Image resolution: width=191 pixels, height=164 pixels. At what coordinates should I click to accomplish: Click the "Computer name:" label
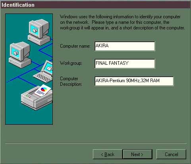tap(75, 46)
